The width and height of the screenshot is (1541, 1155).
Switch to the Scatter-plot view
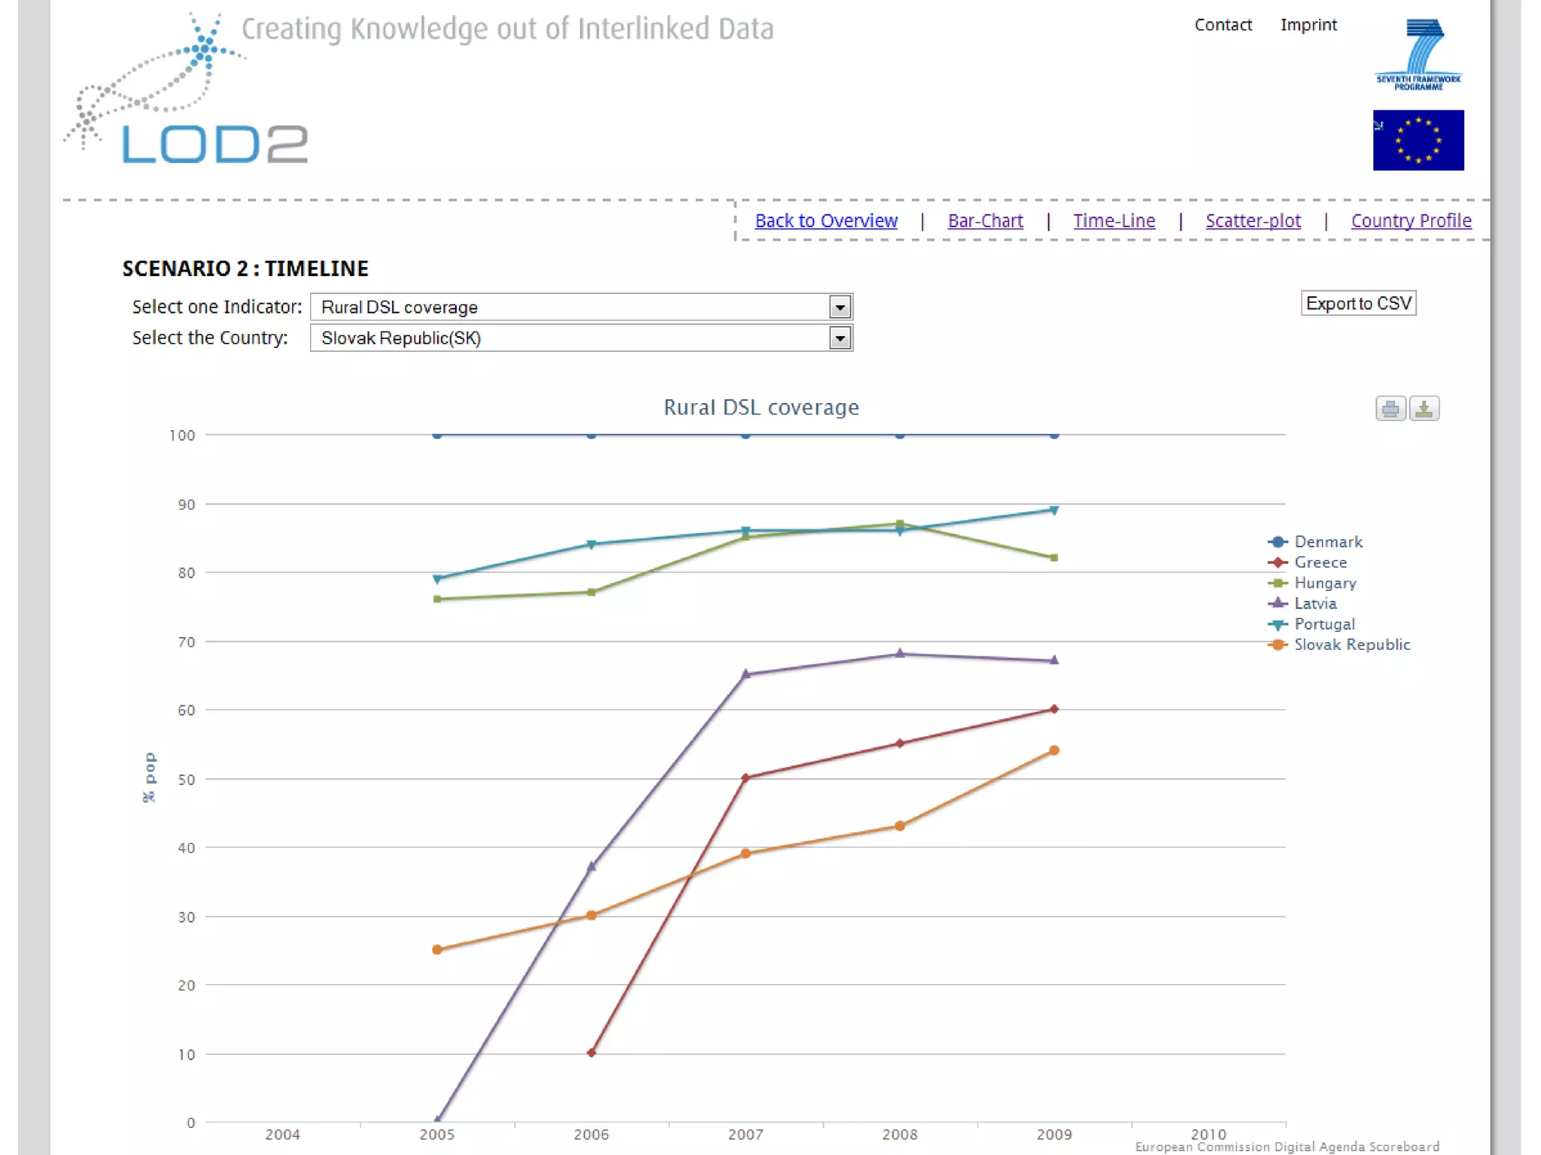tap(1253, 221)
